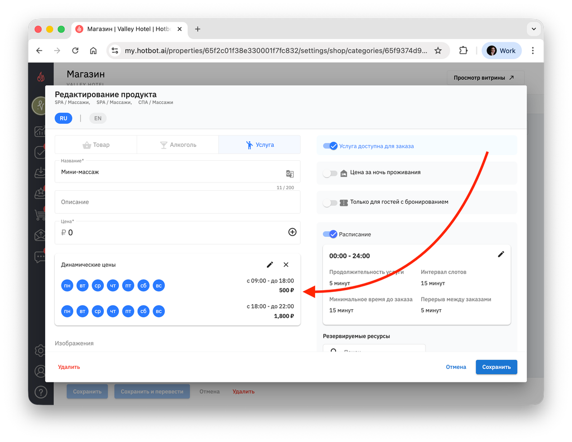The image size is (572, 442).
Task: Expand the browser tab search dropdown
Action: (533, 29)
